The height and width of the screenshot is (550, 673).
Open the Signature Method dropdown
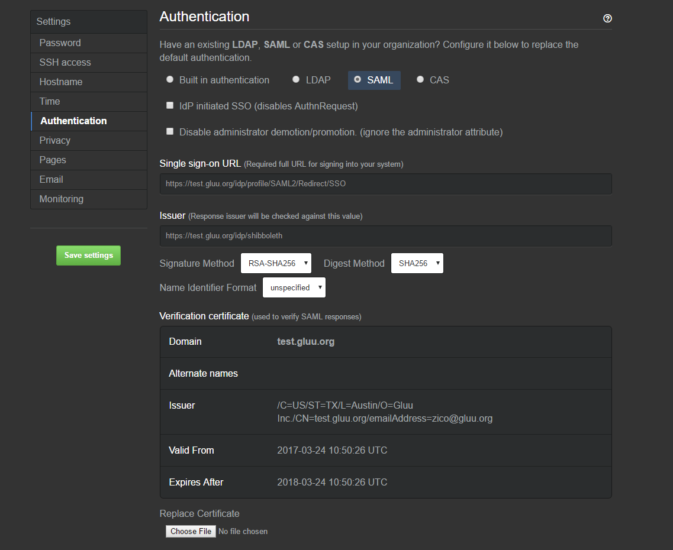click(276, 263)
